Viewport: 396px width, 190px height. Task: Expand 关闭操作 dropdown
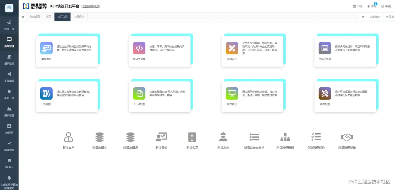coord(375,17)
